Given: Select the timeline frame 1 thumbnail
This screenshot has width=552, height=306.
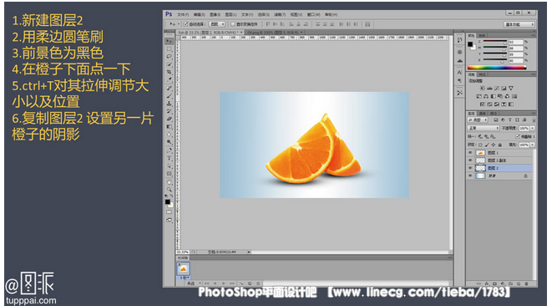Looking at the screenshot, I should [x=183, y=268].
